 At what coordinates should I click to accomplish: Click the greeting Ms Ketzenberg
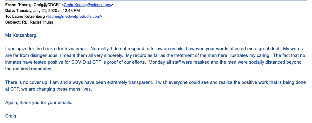click(x=21, y=36)
